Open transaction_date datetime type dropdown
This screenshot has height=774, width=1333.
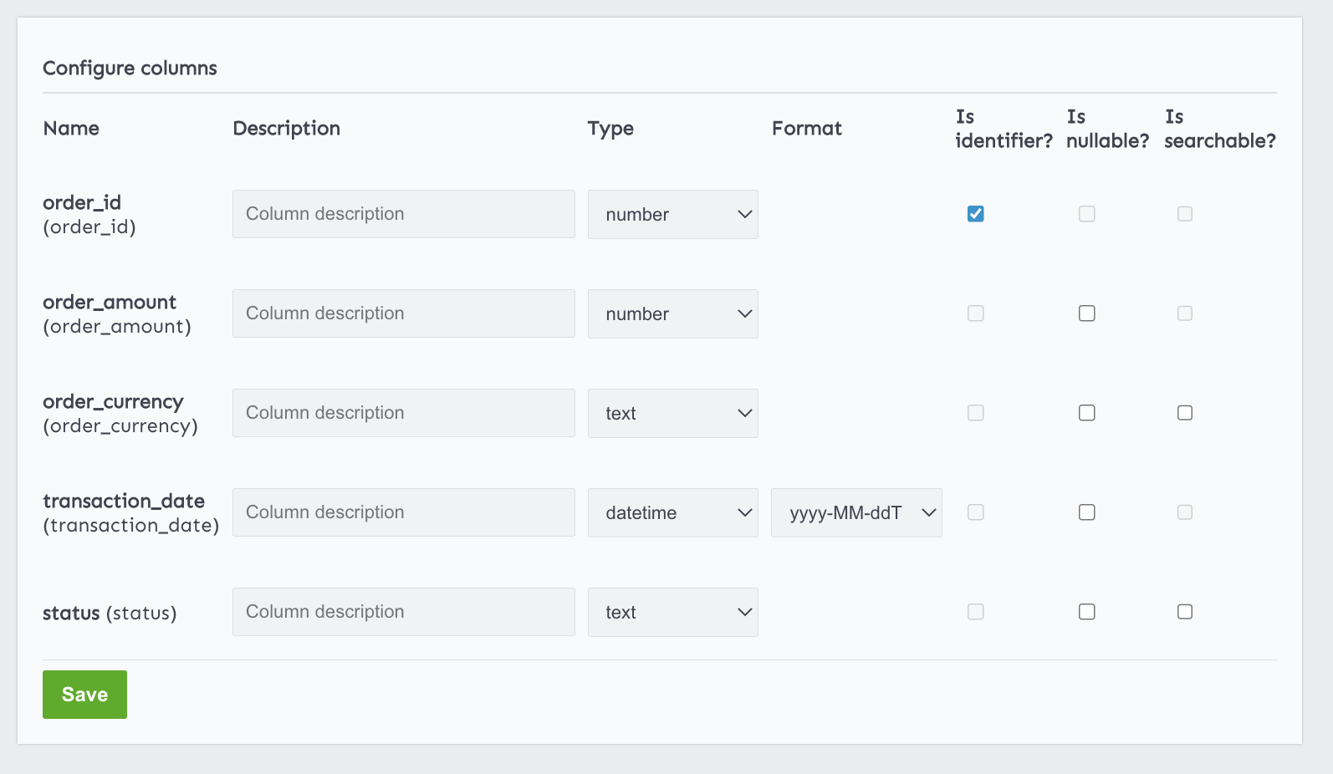(x=672, y=513)
